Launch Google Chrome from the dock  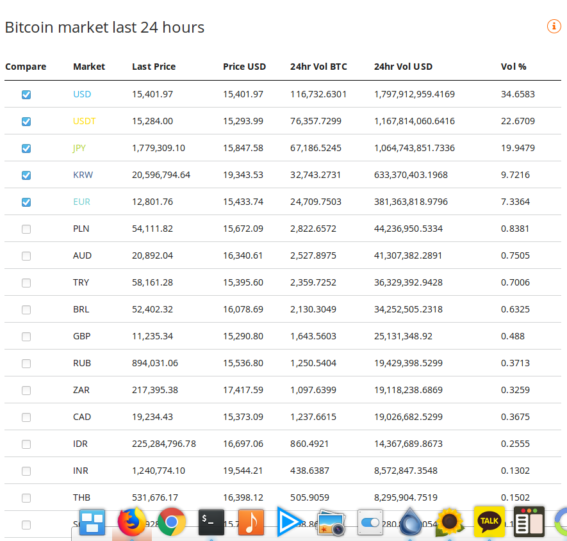[x=172, y=522]
